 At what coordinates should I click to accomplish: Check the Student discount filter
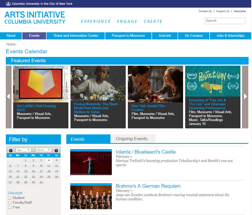(x=10, y=198)
